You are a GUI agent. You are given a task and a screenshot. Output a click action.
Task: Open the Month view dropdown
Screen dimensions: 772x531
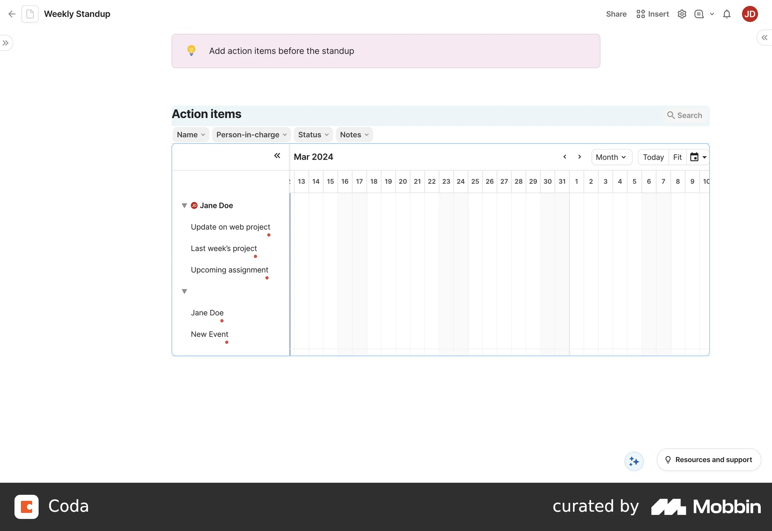tap(611, 157)
